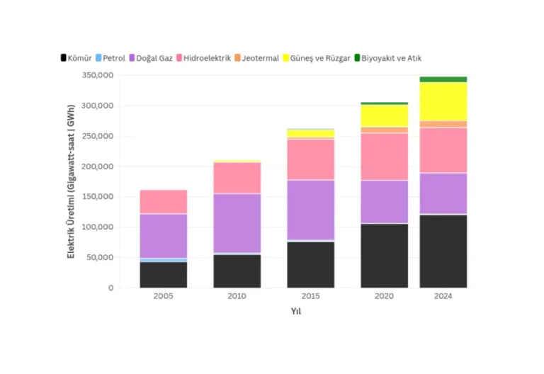
Task: Click the Yıl axis title
Action: [296, 311]
